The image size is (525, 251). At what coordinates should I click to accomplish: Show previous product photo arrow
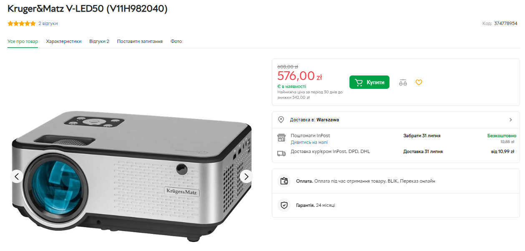coord(17,176)
